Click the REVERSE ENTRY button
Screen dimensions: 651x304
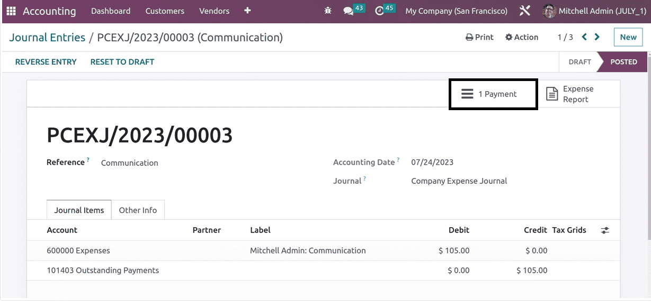tap(46, 62)
